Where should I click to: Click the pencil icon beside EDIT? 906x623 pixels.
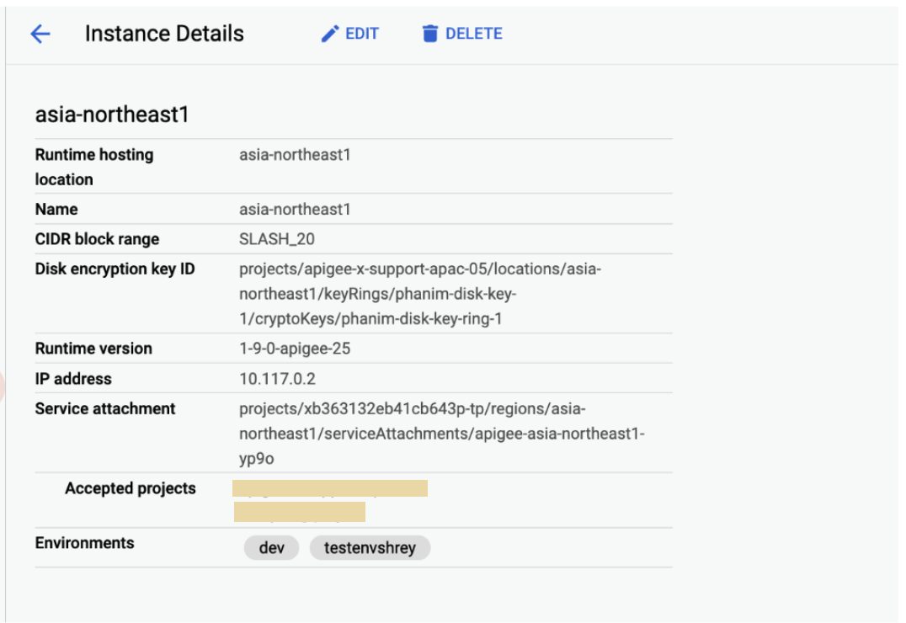[330, 34]
